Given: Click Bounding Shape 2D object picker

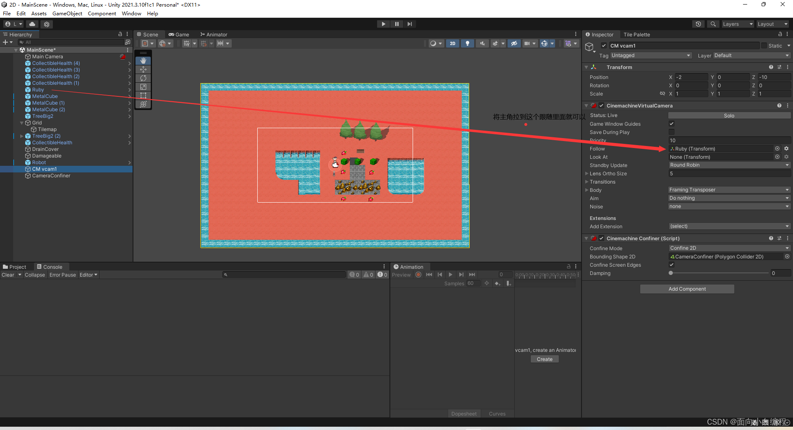Looking at the screenshot, I should 787,256.
